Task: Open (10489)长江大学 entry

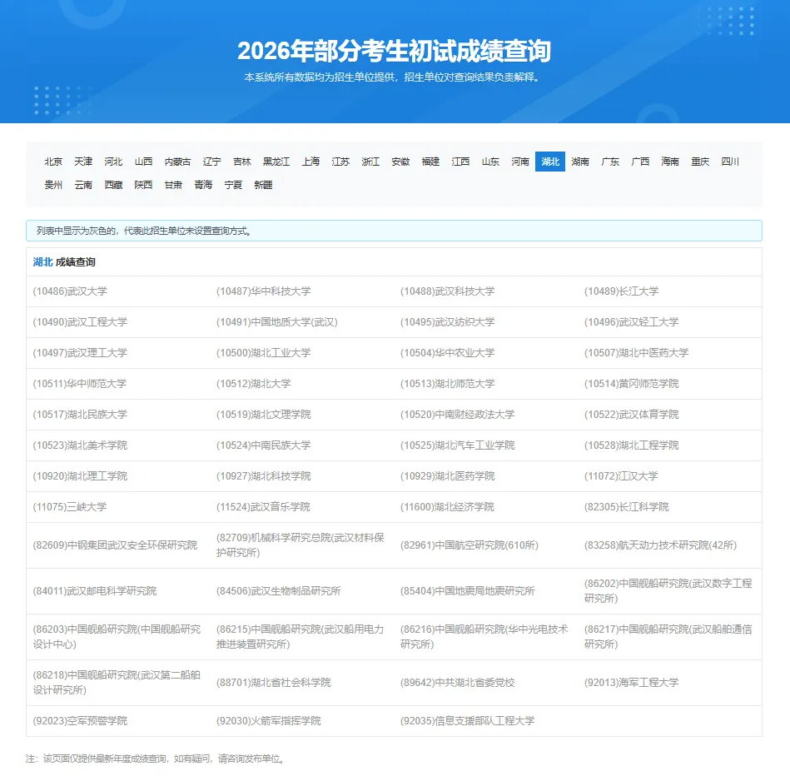Action: tap(621, 291)
